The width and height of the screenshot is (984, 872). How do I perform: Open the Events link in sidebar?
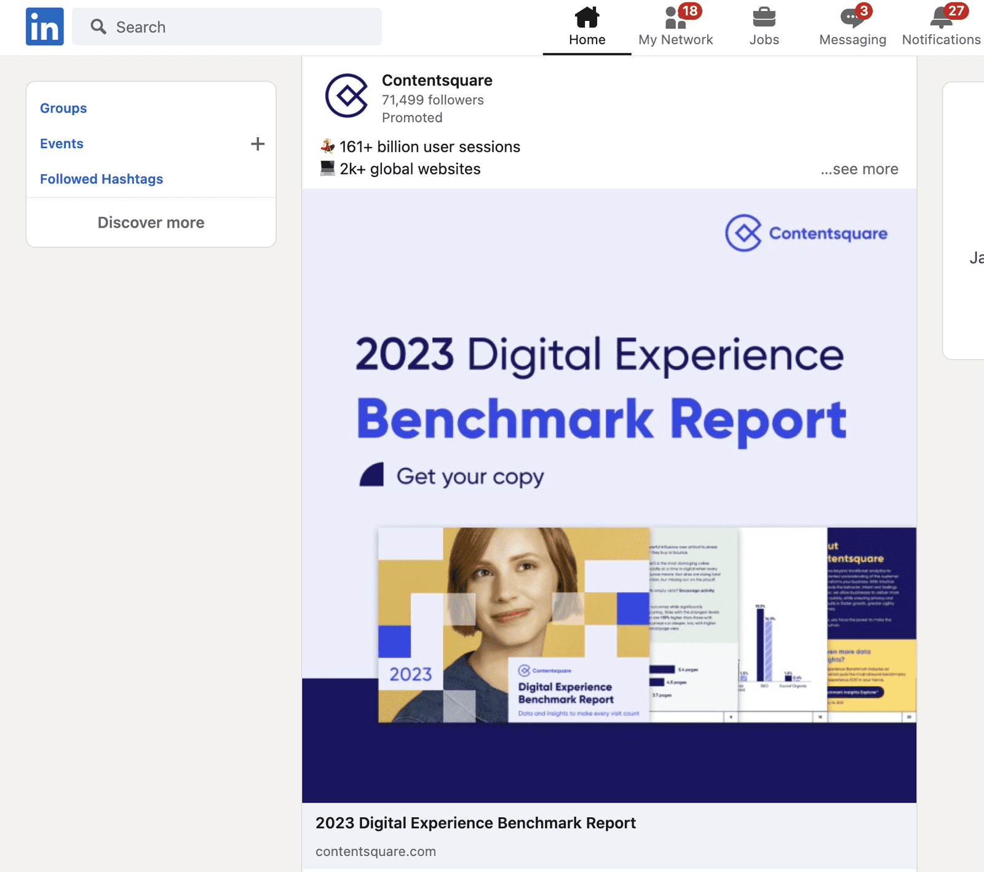pyautogui.click(x=61, y=144)
